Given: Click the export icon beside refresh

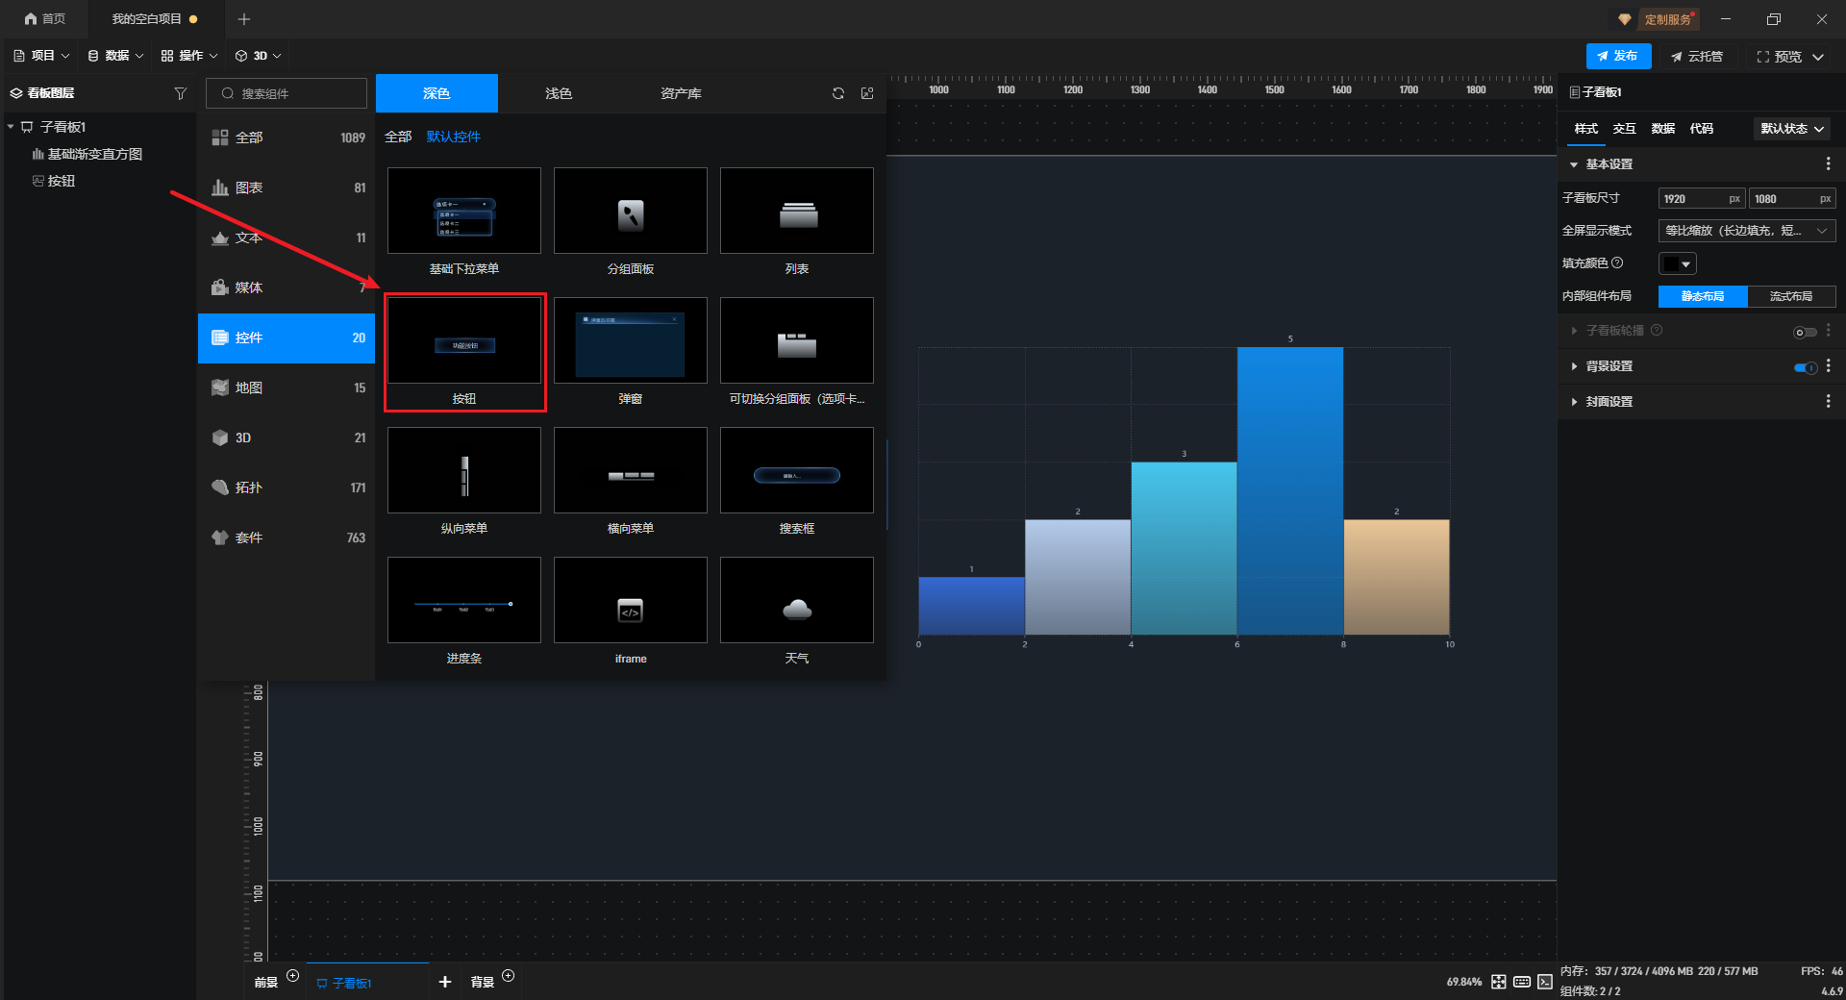Looking at the screenshot, I should [x=867, y=93].
